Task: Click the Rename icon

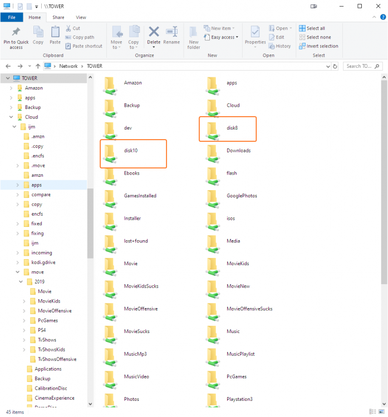Action: 172,32
